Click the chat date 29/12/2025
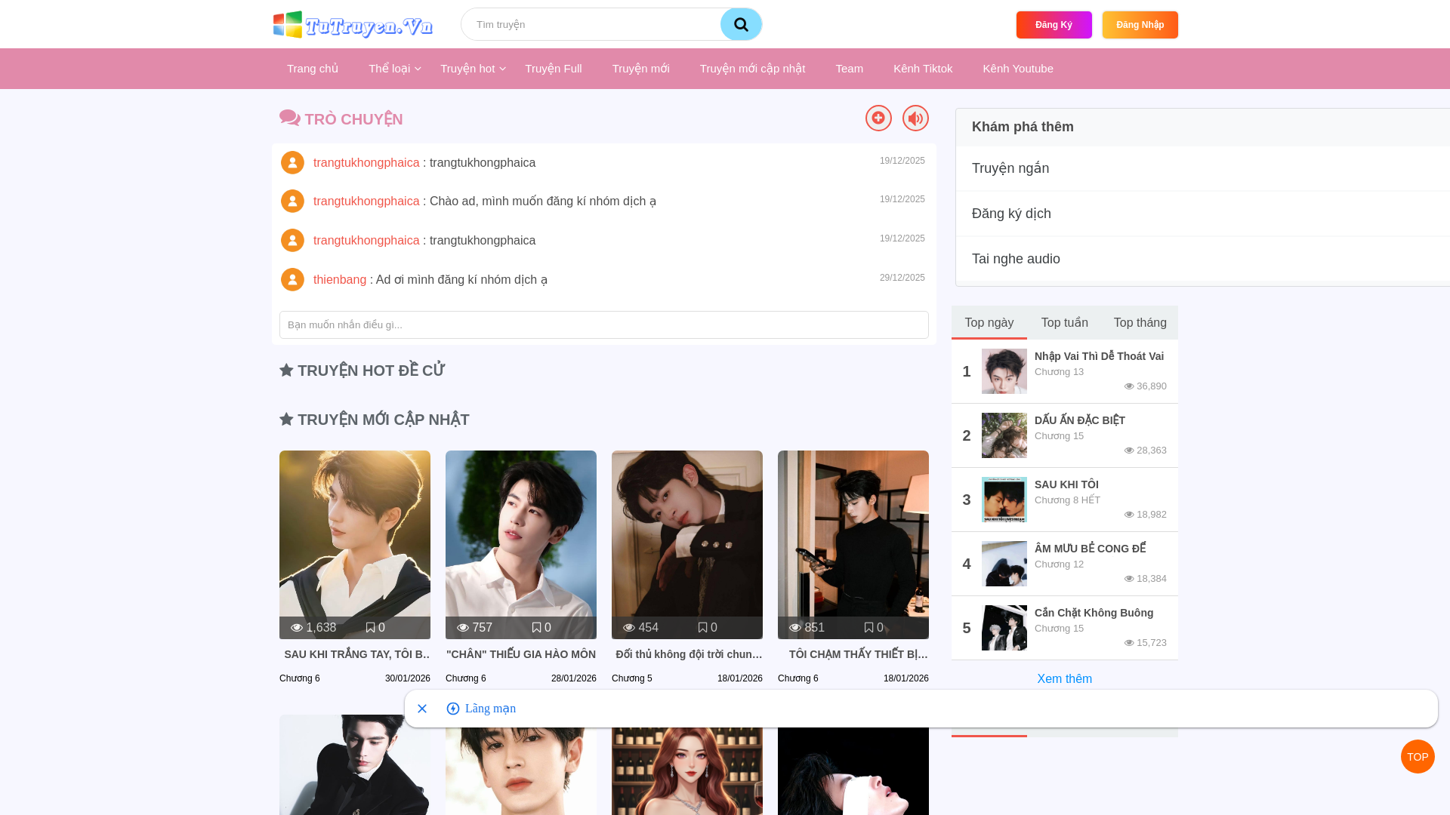The image size is (1450, 815). [x=902, y=278]
